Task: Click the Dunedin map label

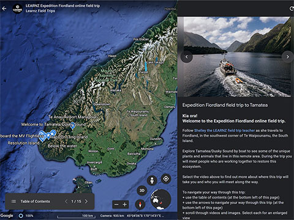Action: point(156,139)
